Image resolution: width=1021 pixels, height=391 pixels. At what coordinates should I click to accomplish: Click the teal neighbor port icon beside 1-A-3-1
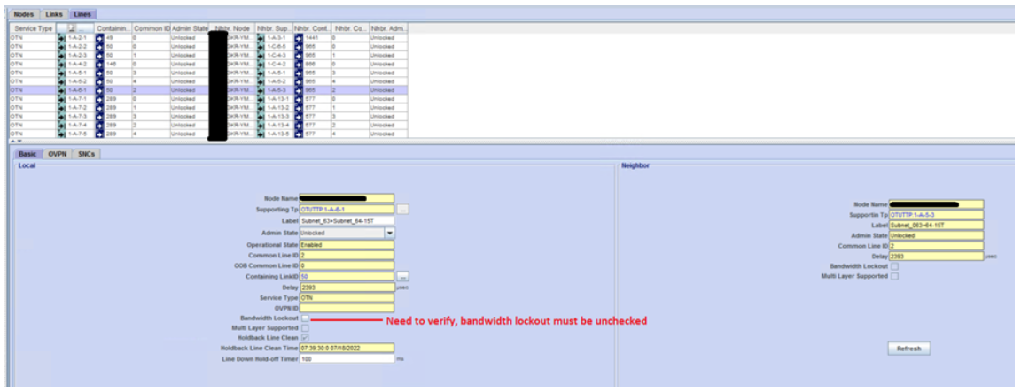[x=261, y=38]
